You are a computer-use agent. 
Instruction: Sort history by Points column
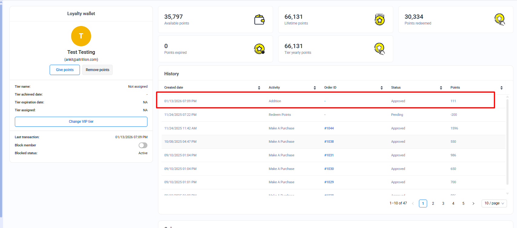[501, 88]
